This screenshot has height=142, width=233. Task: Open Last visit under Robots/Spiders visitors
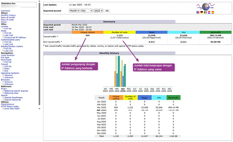point(9,51)
